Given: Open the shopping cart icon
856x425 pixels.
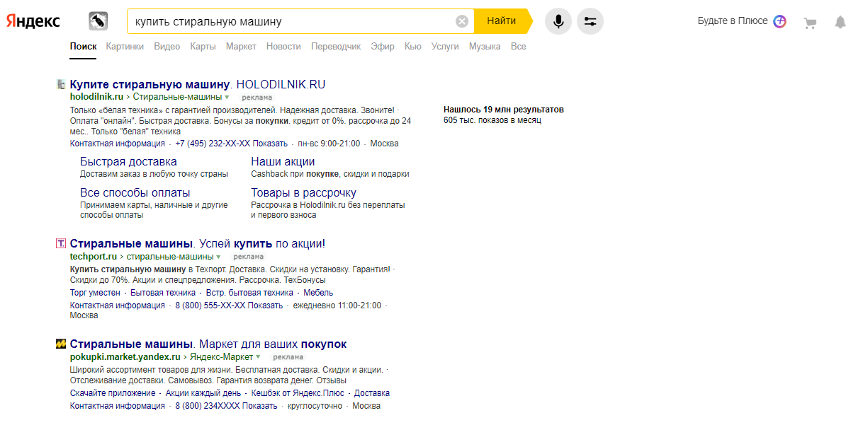Looking at the screenshot, I should pyautogui.click(x=810, y=23).
